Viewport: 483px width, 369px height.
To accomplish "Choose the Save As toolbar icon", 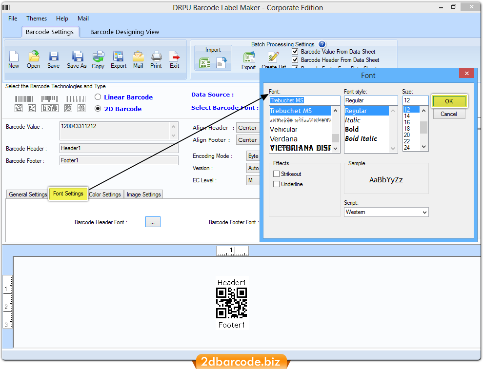I will (x=77, y=59).
